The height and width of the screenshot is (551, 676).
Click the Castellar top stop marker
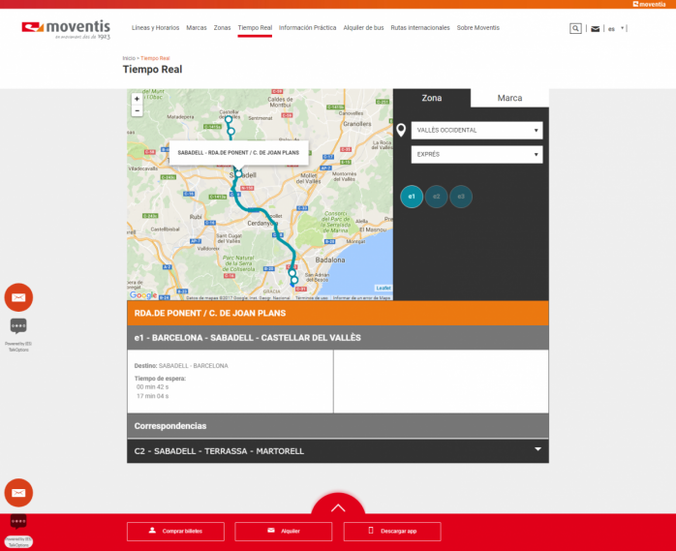pos(229,120)
